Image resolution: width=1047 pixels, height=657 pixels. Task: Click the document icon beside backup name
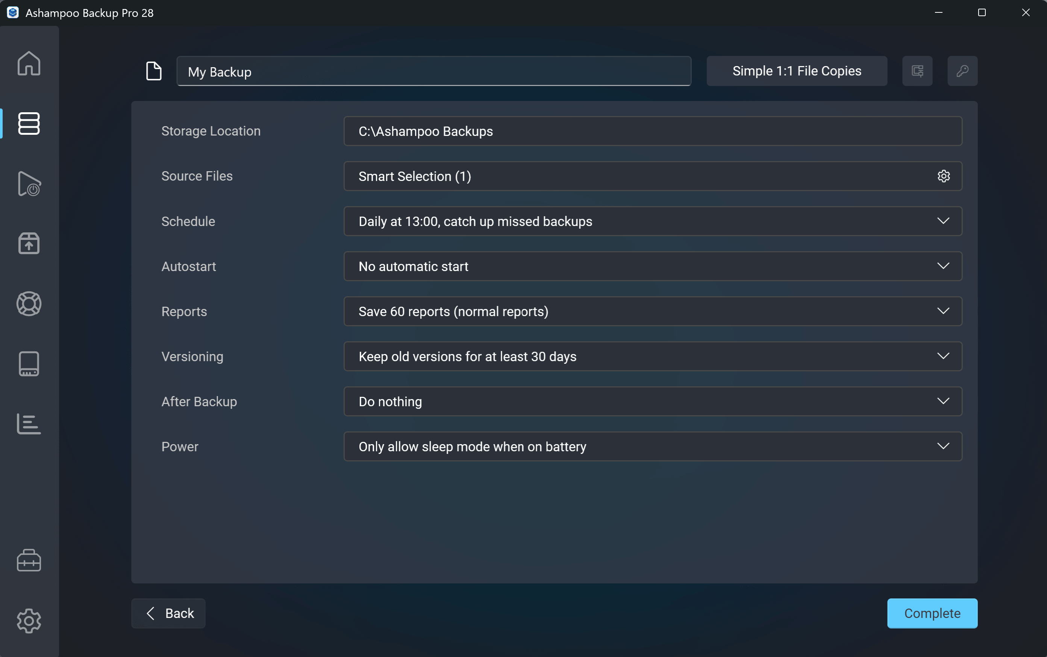pyautogui.click(x=154, y=71)
